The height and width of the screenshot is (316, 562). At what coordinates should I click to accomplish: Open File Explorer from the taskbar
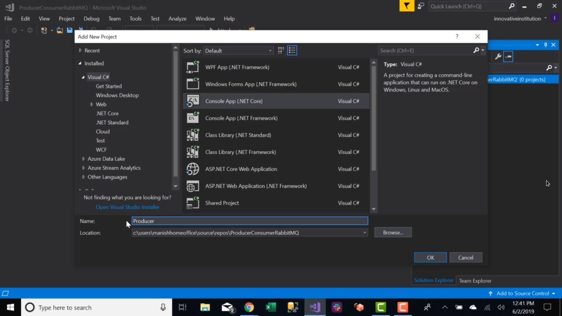205,308
